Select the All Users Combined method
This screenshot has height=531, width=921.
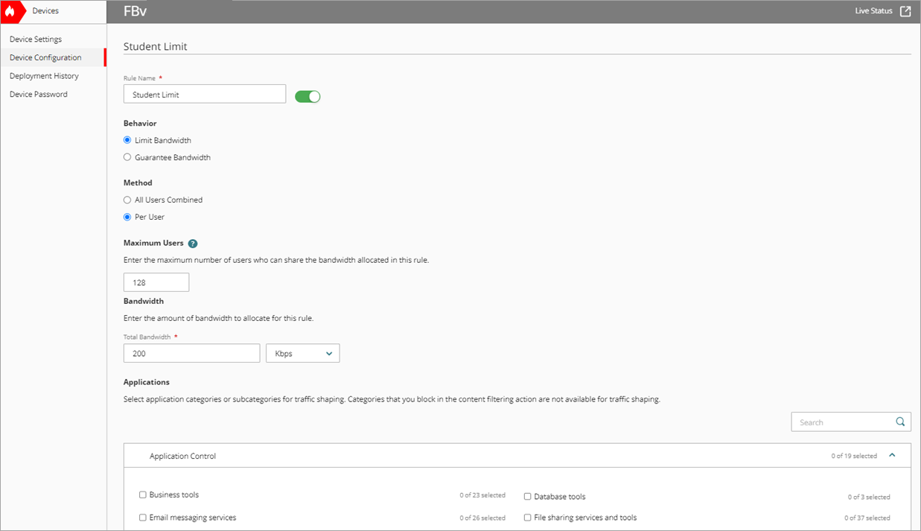[127, 200]
